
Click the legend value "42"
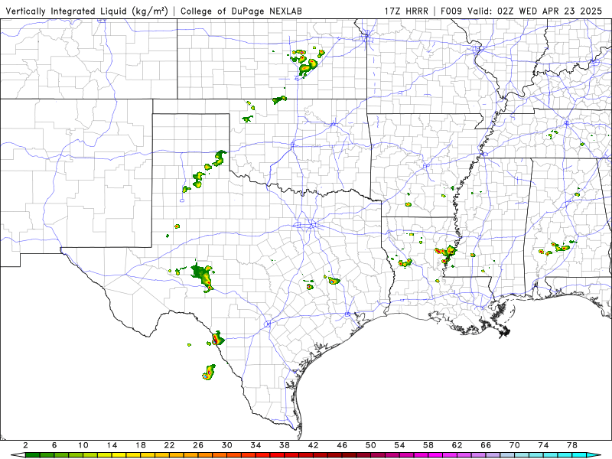[314, 445]
